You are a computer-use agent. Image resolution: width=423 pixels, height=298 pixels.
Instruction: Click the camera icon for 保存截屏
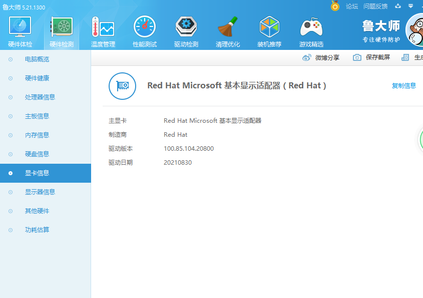pos(357,57)
